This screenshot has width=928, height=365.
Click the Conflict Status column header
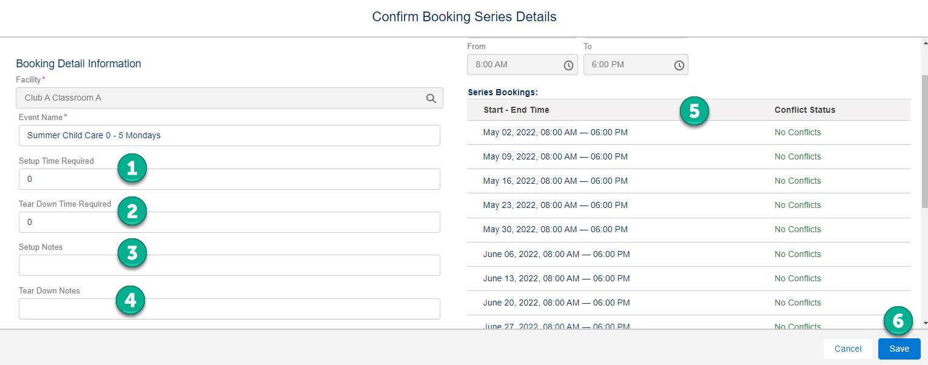805,110
